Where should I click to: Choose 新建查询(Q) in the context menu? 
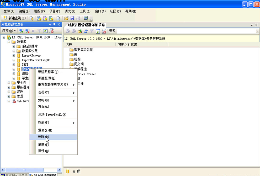tap(53, 78)
